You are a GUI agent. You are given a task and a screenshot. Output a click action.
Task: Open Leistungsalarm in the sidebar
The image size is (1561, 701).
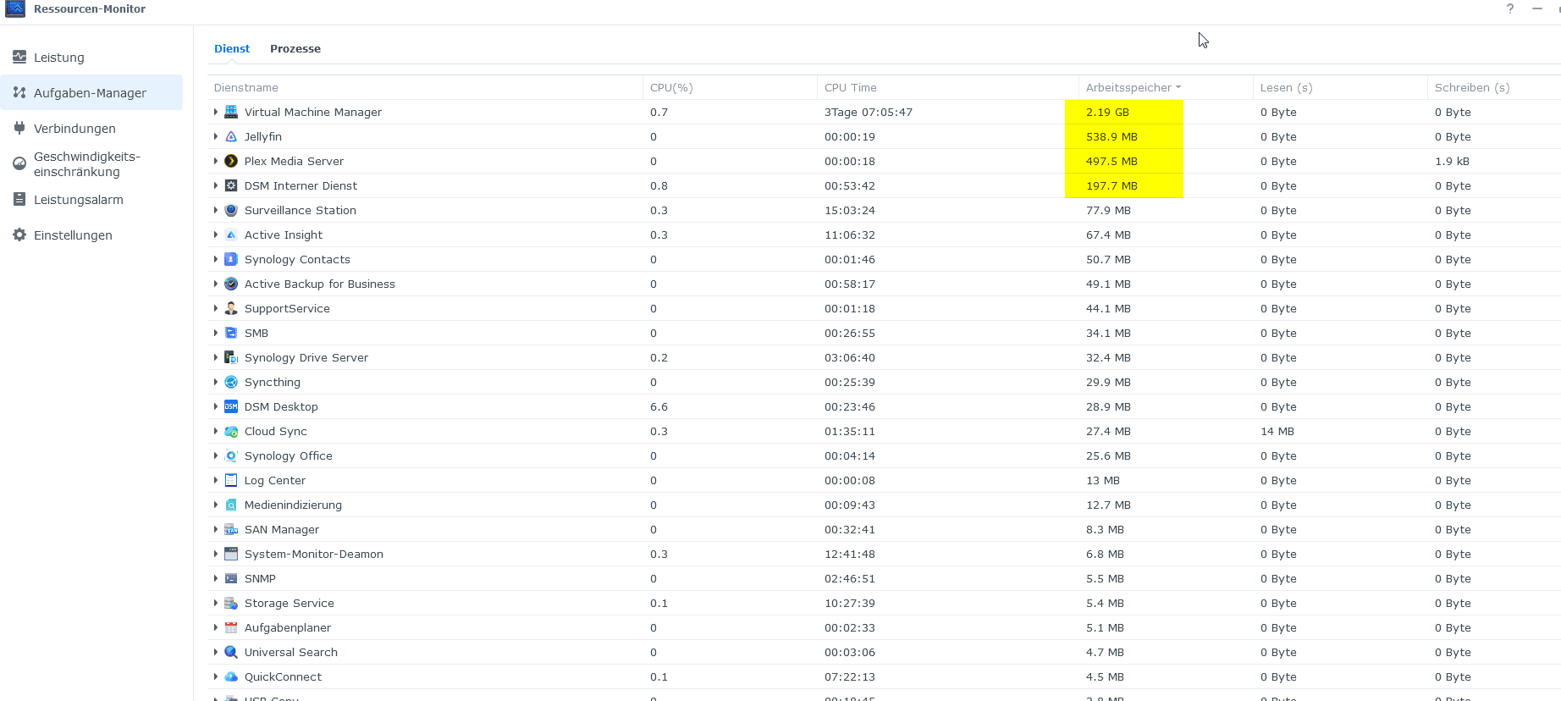coord(91,200)
